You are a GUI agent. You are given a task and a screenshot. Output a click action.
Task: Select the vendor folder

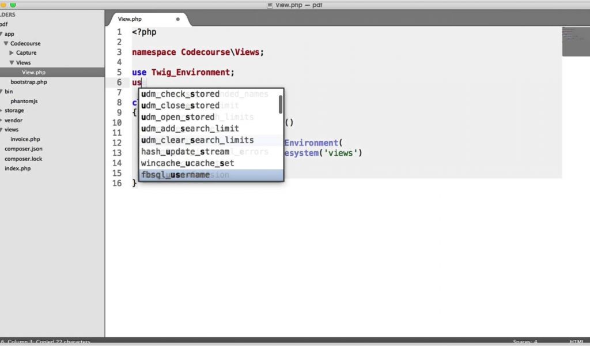(x=14, y=120)
